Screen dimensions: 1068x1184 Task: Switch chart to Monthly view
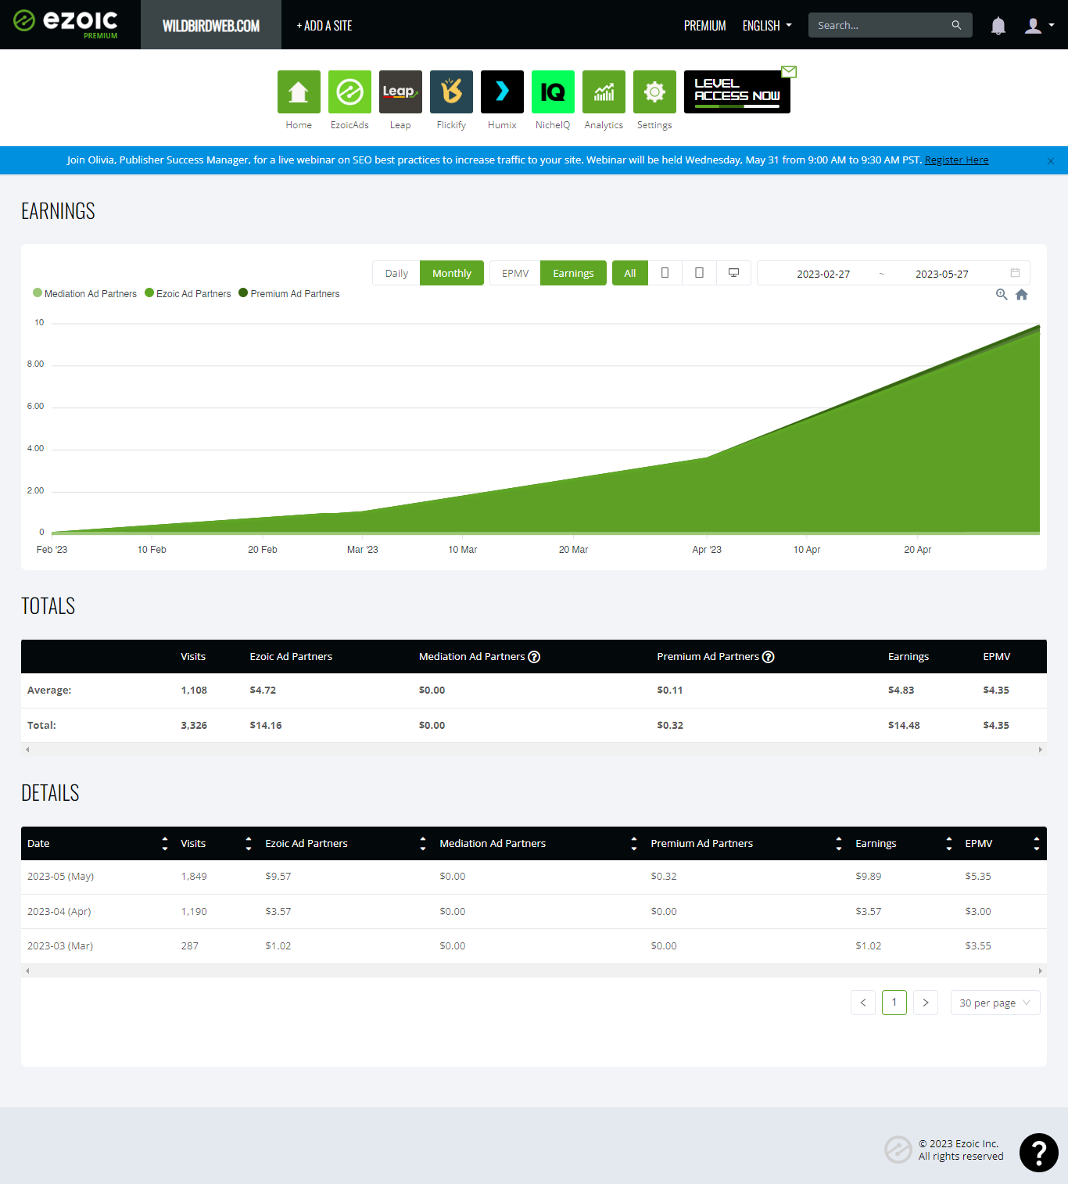452,273
